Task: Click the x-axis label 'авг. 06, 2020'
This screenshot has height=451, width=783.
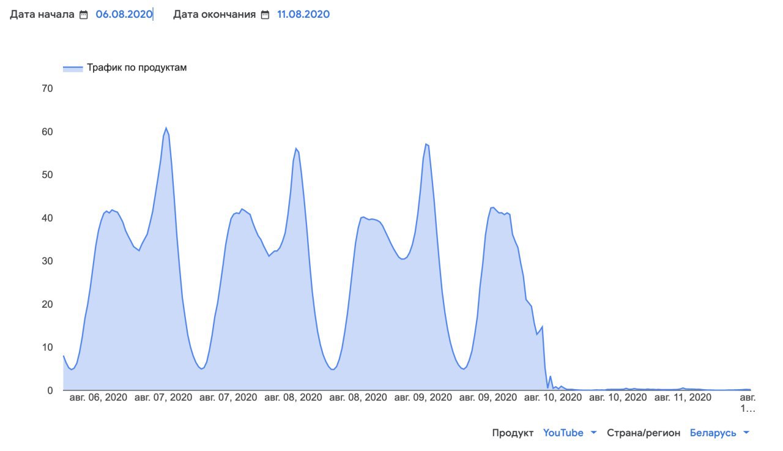Action: [98, 397]
